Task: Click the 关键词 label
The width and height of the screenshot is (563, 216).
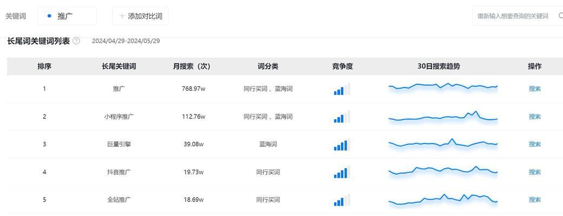Action: [x=16, y=16]
